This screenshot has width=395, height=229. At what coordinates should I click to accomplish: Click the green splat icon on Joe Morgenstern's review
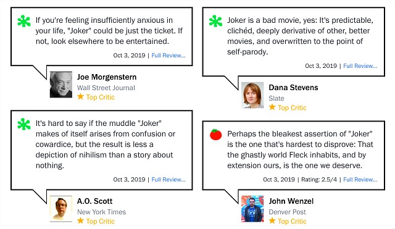click(x=24, y=21)
